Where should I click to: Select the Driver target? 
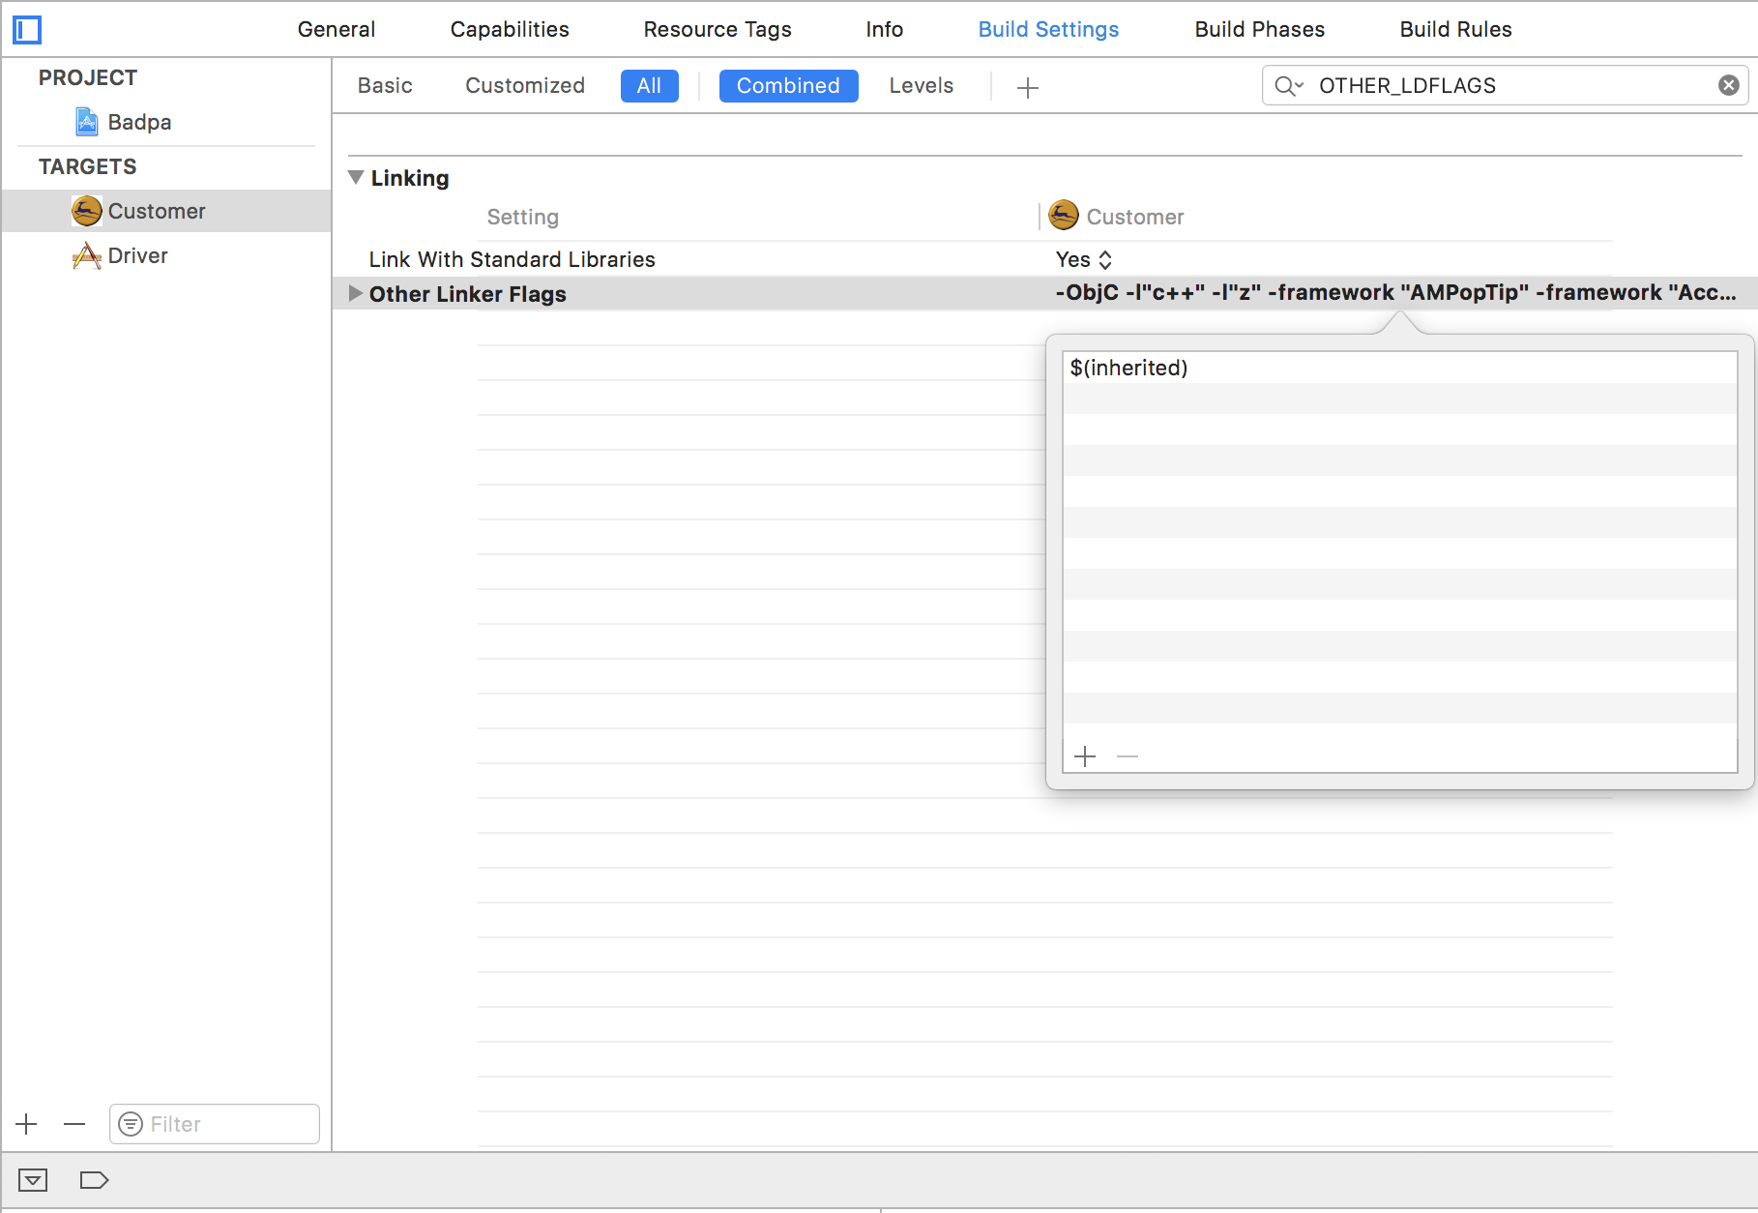click(x=166, y=255)
